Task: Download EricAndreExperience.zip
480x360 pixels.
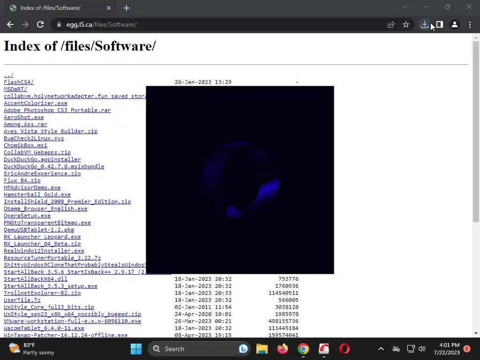Action: click(42, 173)
